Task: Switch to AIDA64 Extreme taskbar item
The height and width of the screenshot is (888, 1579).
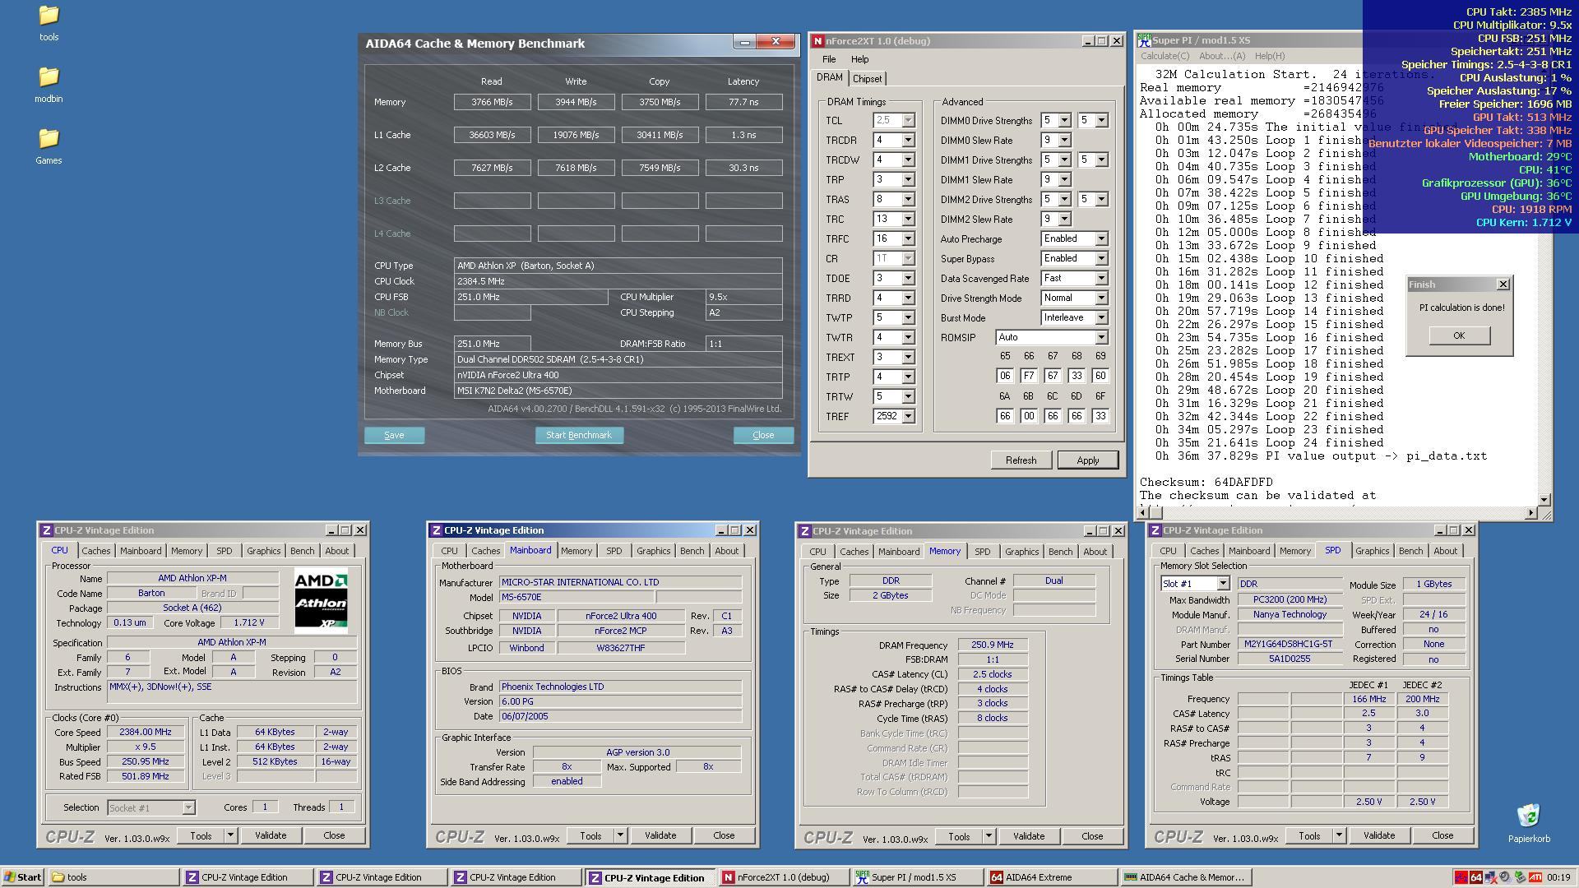Action: click(1052, 877)
